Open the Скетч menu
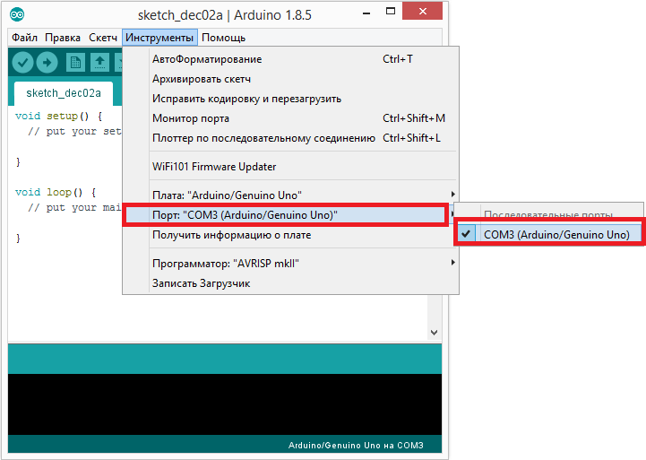 103,38
